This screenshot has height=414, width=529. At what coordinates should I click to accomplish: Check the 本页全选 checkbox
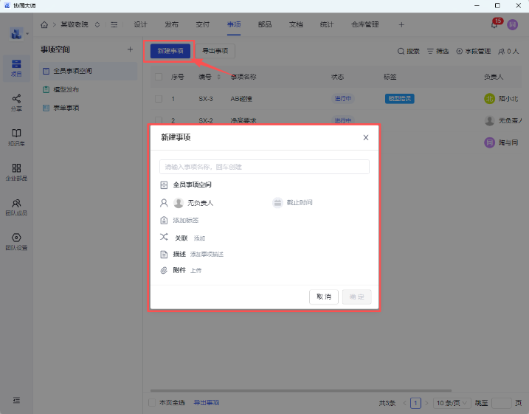point(153,403)
